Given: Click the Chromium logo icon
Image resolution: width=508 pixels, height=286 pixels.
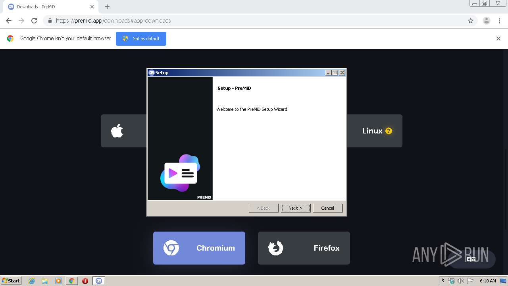Looking at the screenshot, I should coord(171,248).
